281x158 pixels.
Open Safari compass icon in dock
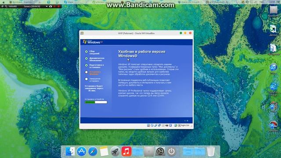click(x=93, y=151)
